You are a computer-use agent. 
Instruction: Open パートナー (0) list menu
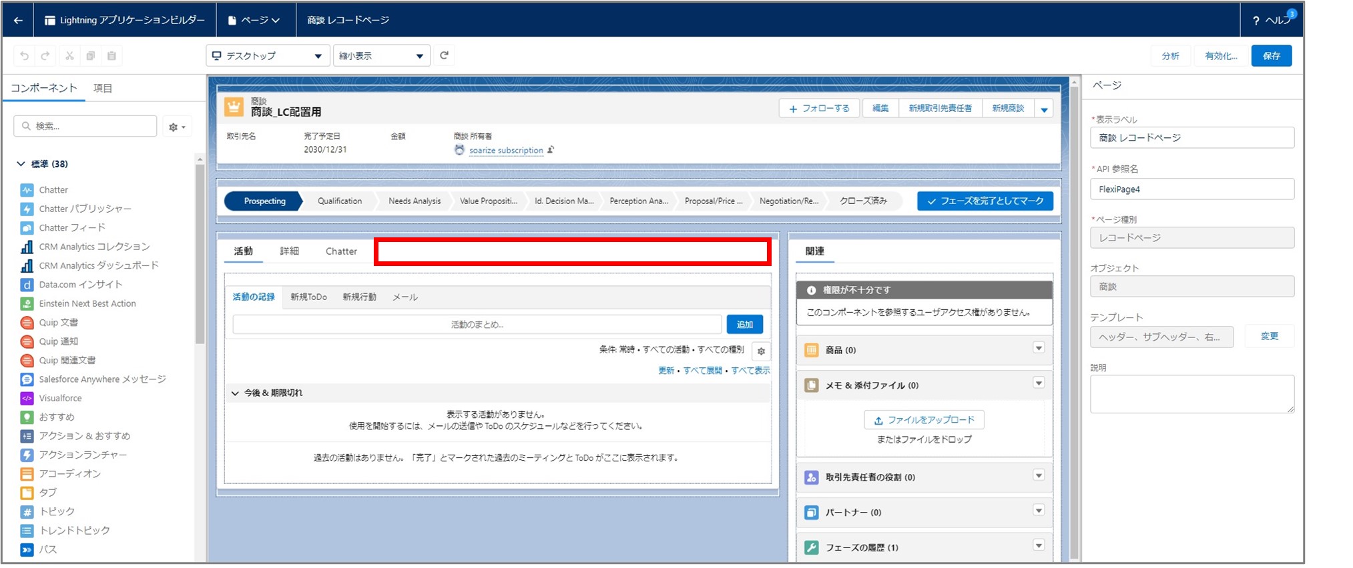(x=1039, y=511)
